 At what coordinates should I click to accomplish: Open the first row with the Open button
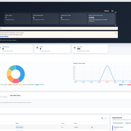(x=92, y=127)
